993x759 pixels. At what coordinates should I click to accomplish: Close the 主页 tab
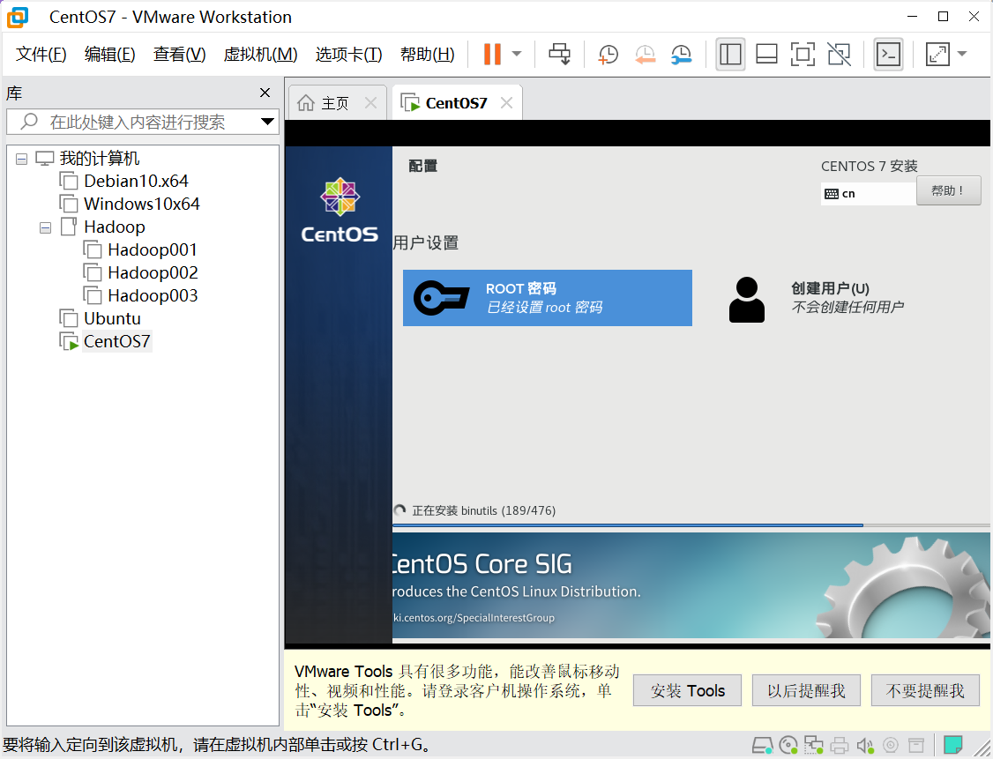coord(371,102)
